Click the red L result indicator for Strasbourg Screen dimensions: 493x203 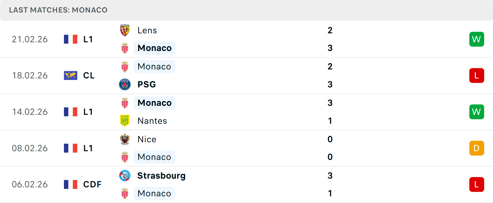[477, 184]
